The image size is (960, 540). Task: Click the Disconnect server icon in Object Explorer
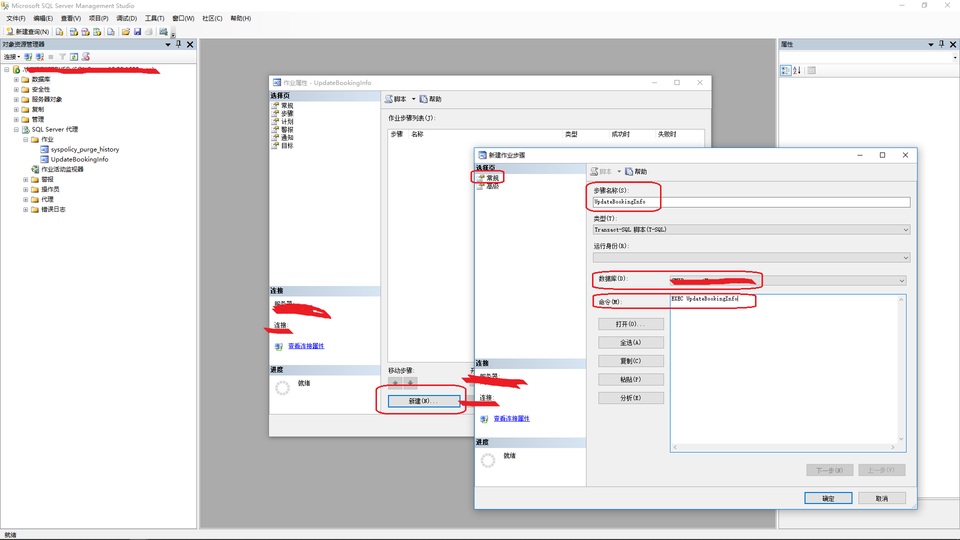[39, 56]
